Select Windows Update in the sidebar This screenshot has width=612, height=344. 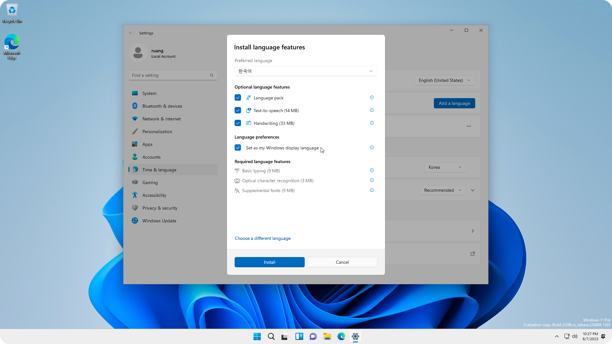(x=159, y=221)
